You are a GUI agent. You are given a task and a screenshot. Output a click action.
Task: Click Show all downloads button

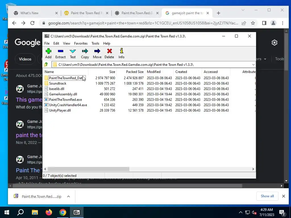[x=267, y=196]
